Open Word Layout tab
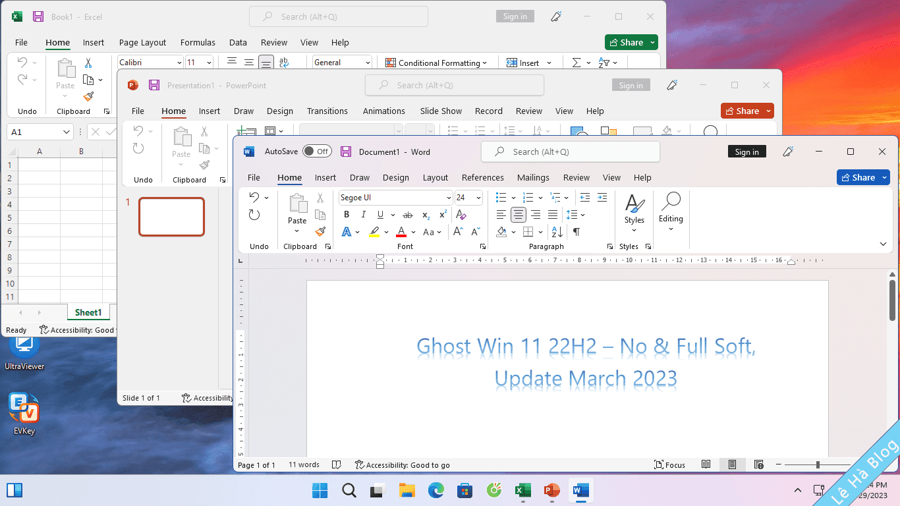The width and height of the screenshot is (900, 506). (x=436, y=177)
